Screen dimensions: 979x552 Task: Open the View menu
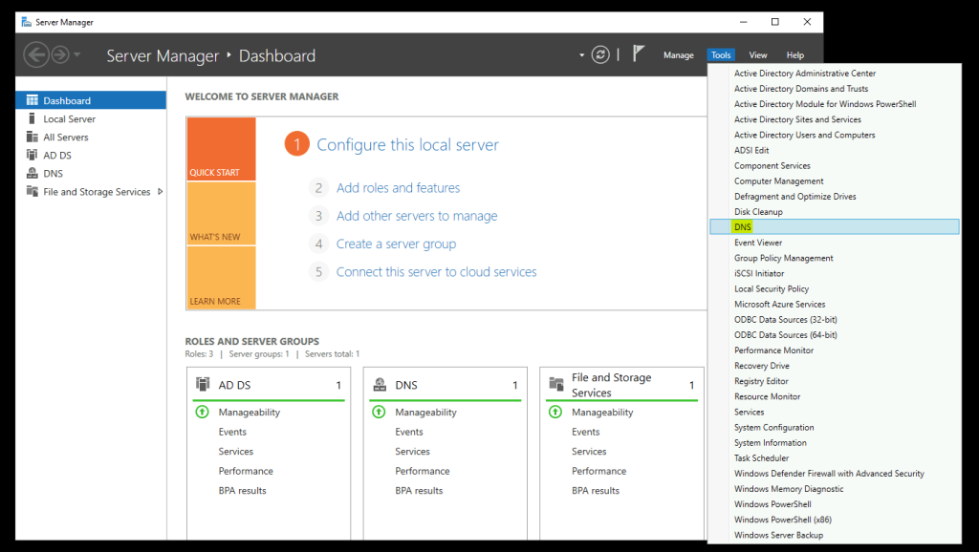[758, 54]
